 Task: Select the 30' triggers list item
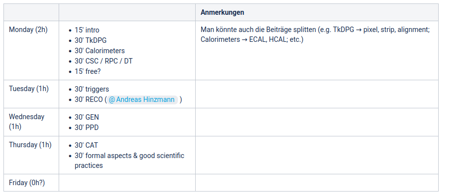(92, 90)
